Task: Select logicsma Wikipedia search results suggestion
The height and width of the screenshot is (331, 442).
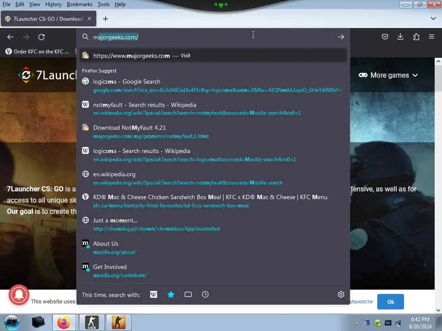Action: [213, 155]
